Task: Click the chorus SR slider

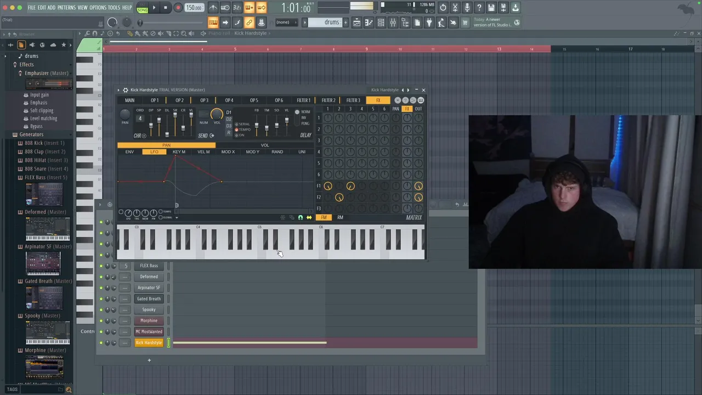Action: (175, 123)
